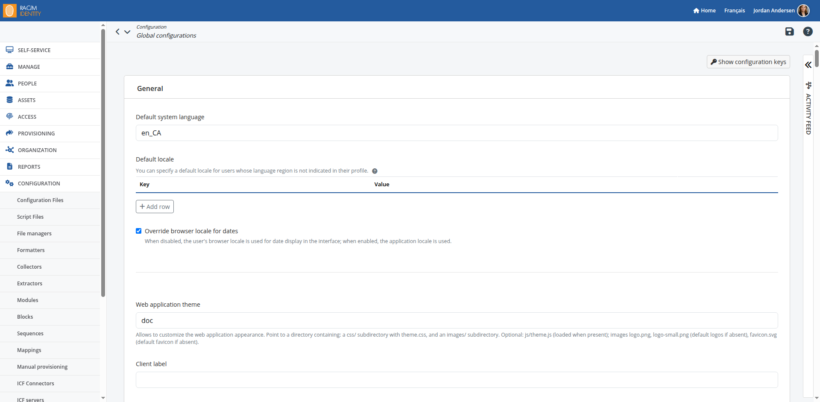Click the RAC/M Identity logo

[x=22, y=11]
